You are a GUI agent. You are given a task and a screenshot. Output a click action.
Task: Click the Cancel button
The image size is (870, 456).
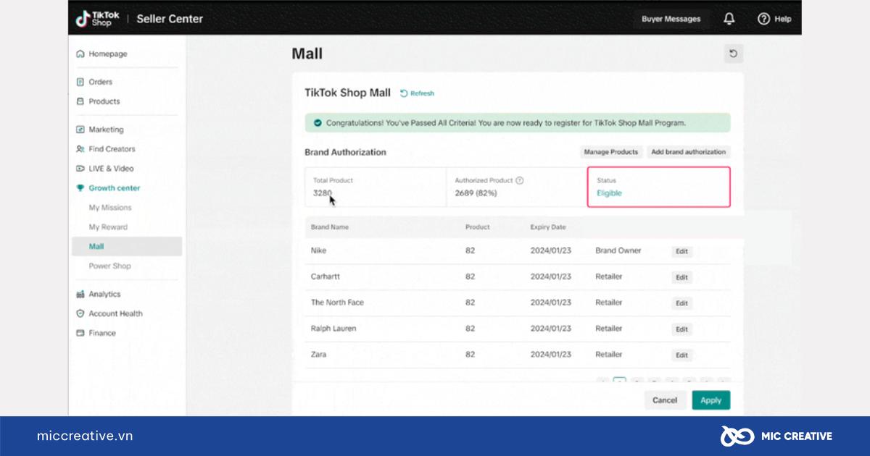665,400
